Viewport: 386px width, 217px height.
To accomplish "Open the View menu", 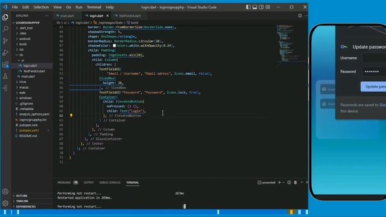I will tap(57, 7).
